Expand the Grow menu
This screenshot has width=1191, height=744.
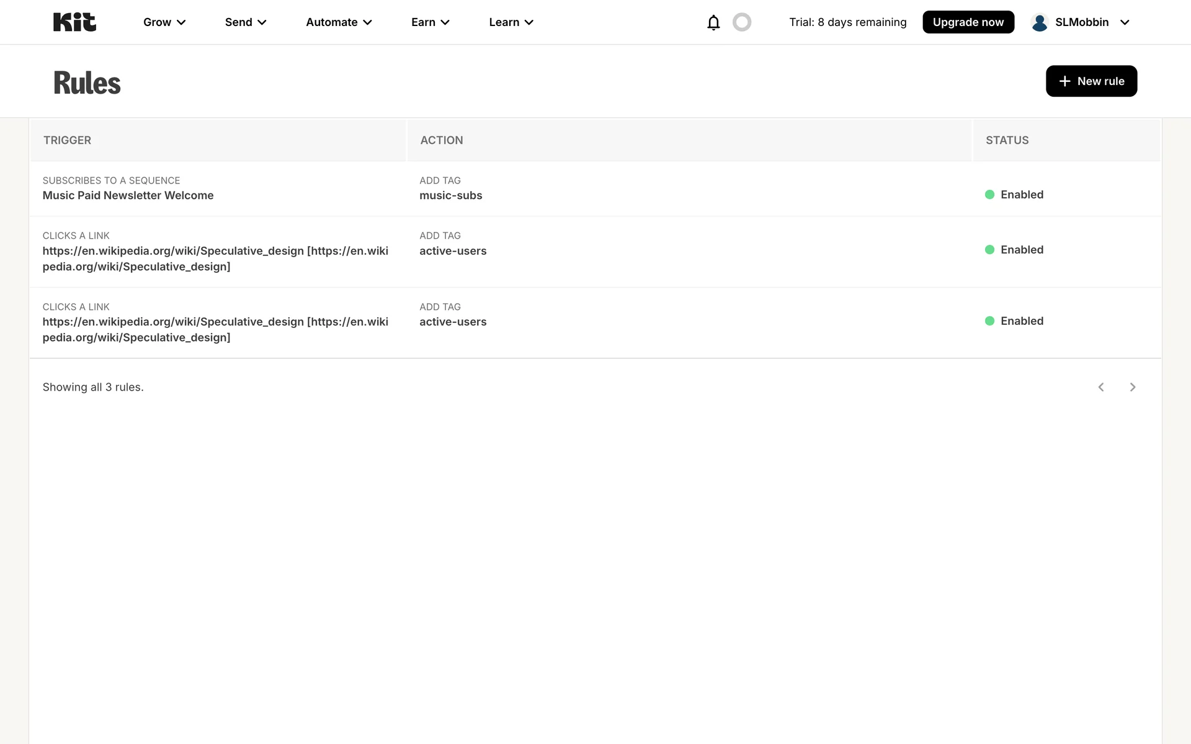[x=164, y=22]
